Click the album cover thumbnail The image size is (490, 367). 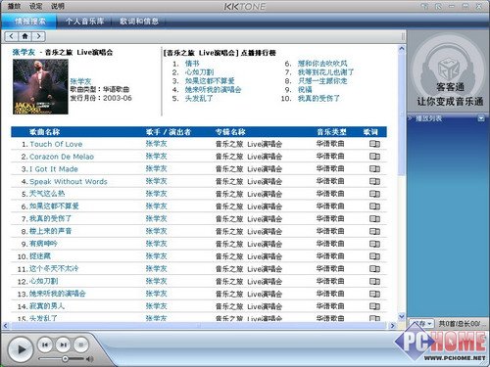pos(40,87)
